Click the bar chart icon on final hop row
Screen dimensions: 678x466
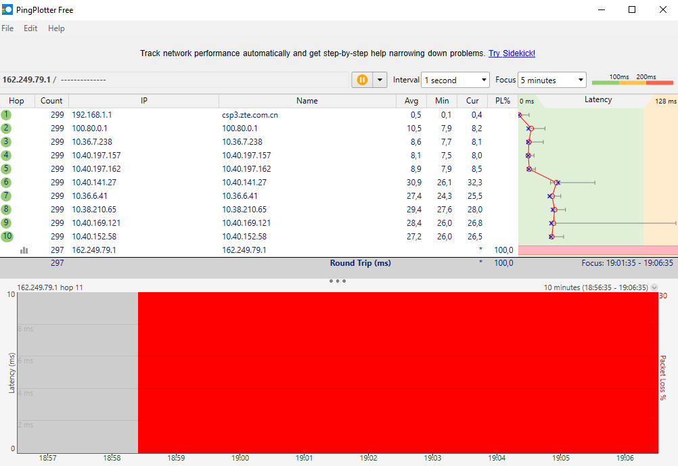(x=24, y=250)
